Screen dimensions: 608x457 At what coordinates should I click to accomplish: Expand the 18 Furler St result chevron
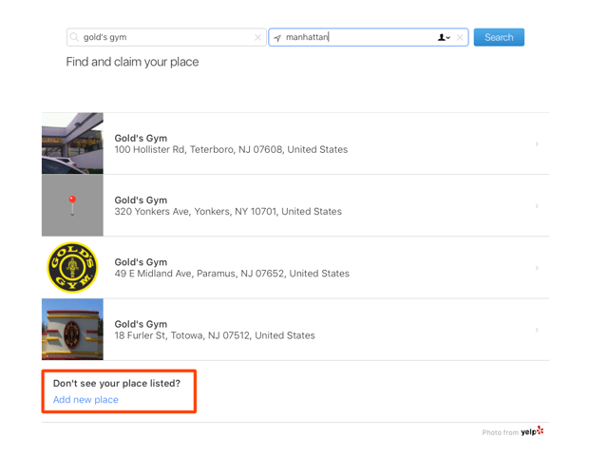click(x=537, y=330)
